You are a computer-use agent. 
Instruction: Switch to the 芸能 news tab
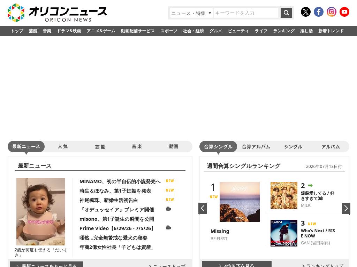point(100,147)
